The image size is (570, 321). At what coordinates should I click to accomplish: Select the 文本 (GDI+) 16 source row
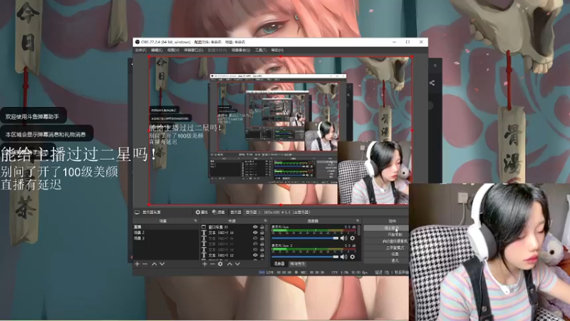tap(233, 233)
